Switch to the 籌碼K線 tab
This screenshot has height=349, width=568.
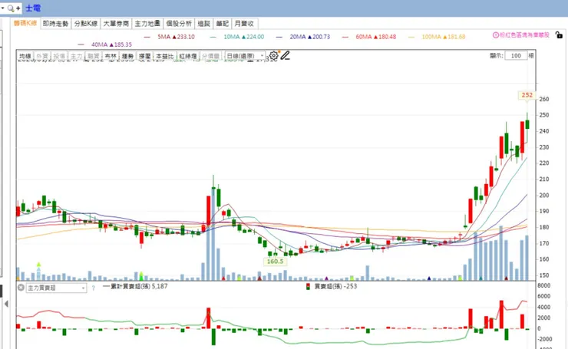[25, 23]
